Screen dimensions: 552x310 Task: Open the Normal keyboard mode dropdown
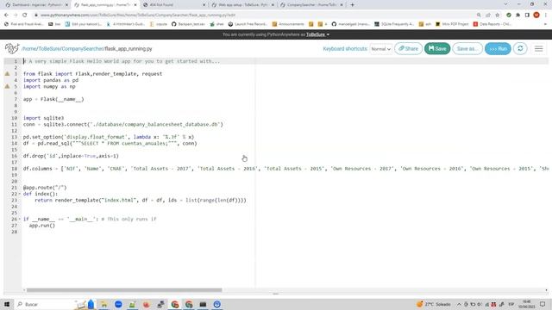click(381, 49)
